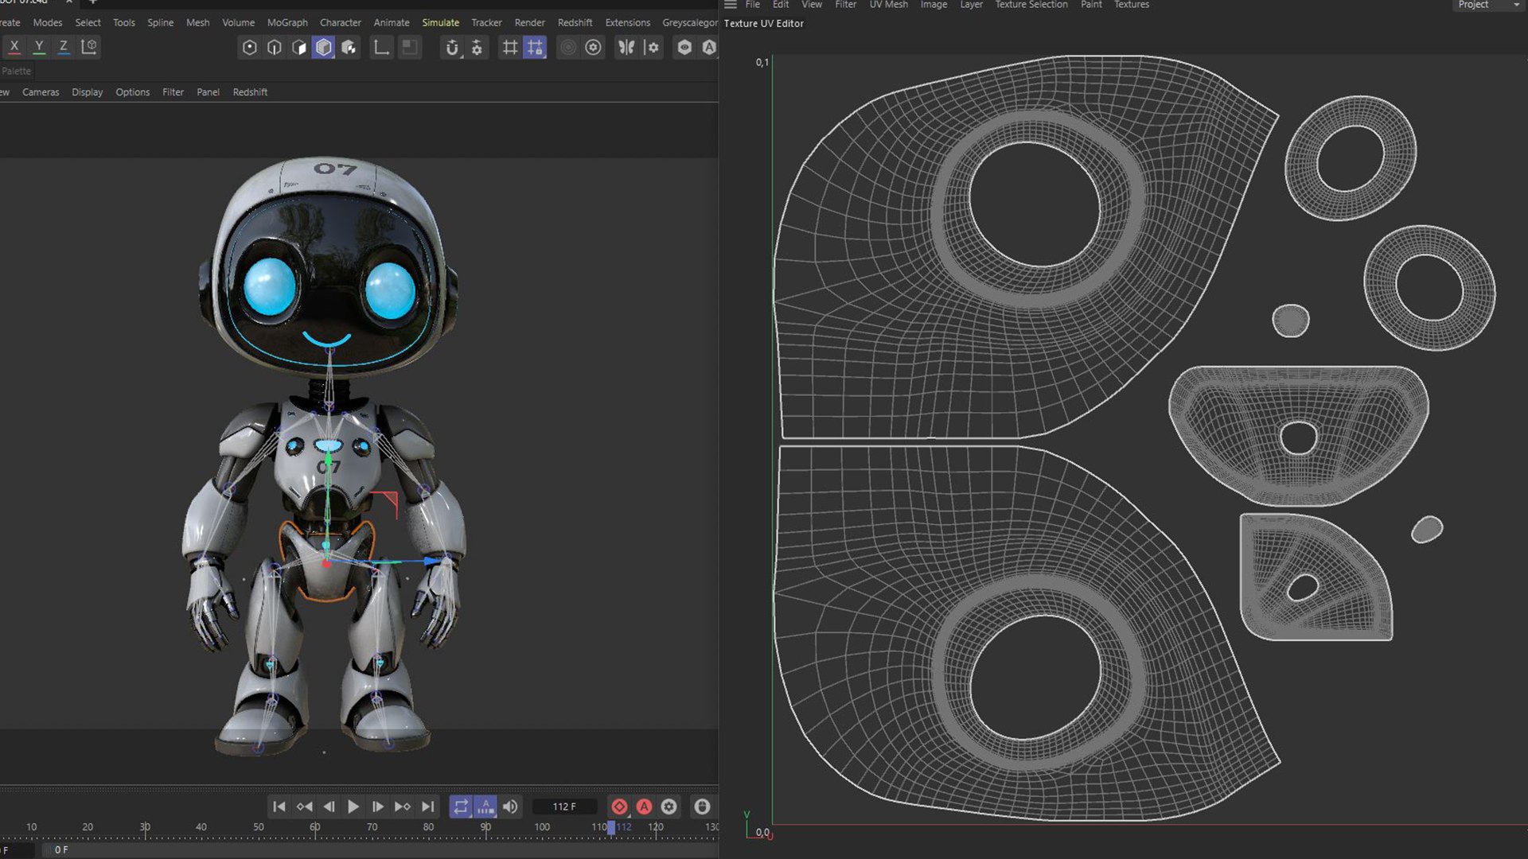Viewport: 1528px width, 859px height.
Task: Open the Modes menu
Action: coord(48,22)
